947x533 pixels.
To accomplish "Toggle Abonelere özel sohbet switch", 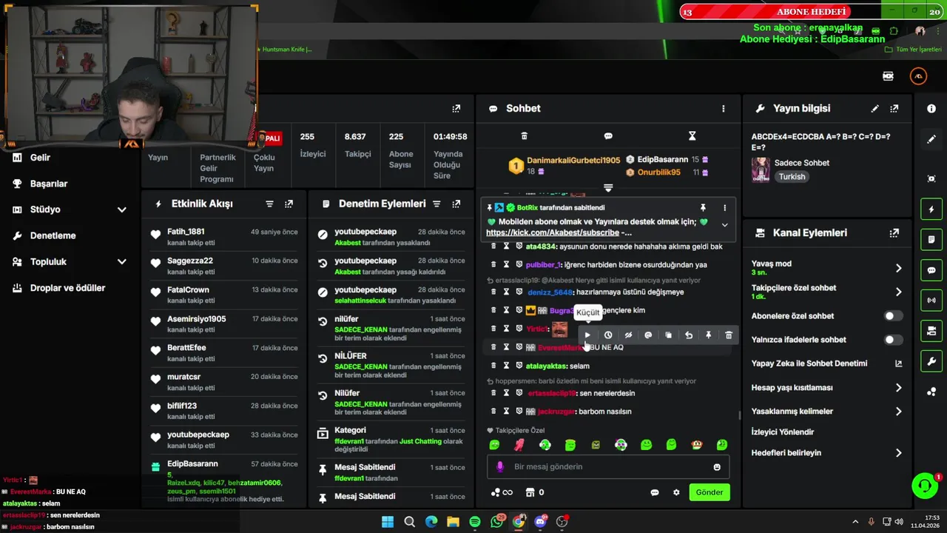I will pos(894,316).
